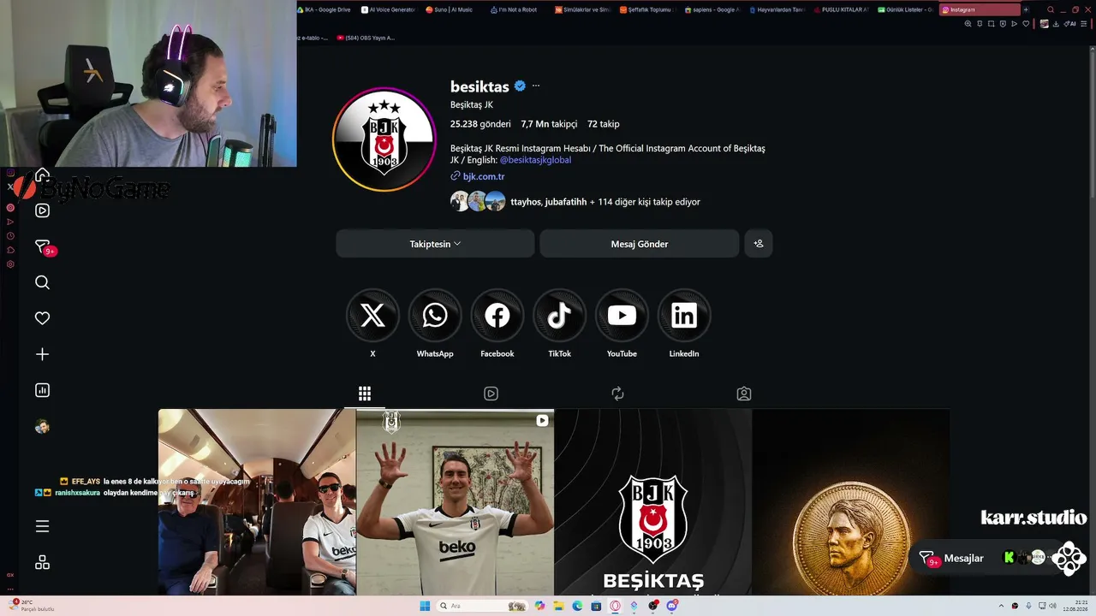The width and height of the screenshot is (1096, 616).
Task: Click the three-dot options next to besiktas
Action: [536, 86]
